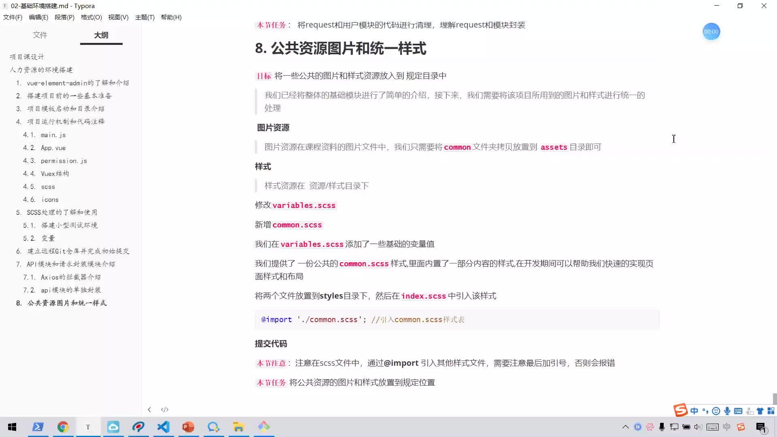Open 格式(O) menu
Image resolution: width=777 pixels, height=437 pixels.
(91, 17)
